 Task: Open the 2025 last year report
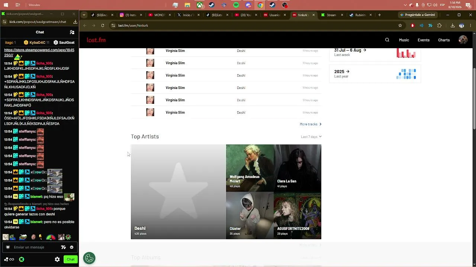(x=342, y=72)
